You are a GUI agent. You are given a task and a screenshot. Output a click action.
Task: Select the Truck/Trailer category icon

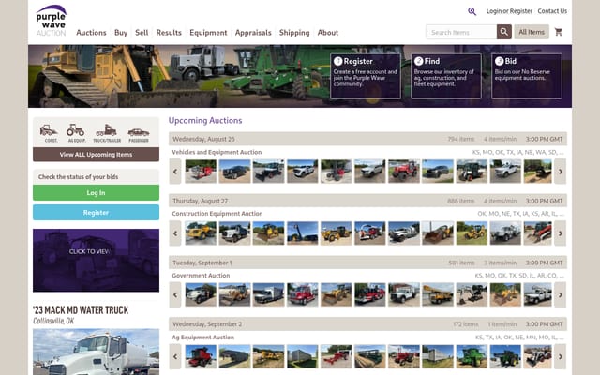[107, 133]
